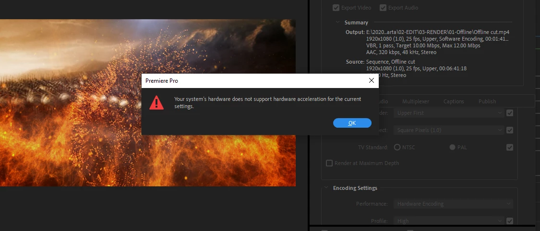Click OK in the Premiere Pro dialog
This screenshot has width=540, height=231.
pyautogui.click(x=352, y=123)
